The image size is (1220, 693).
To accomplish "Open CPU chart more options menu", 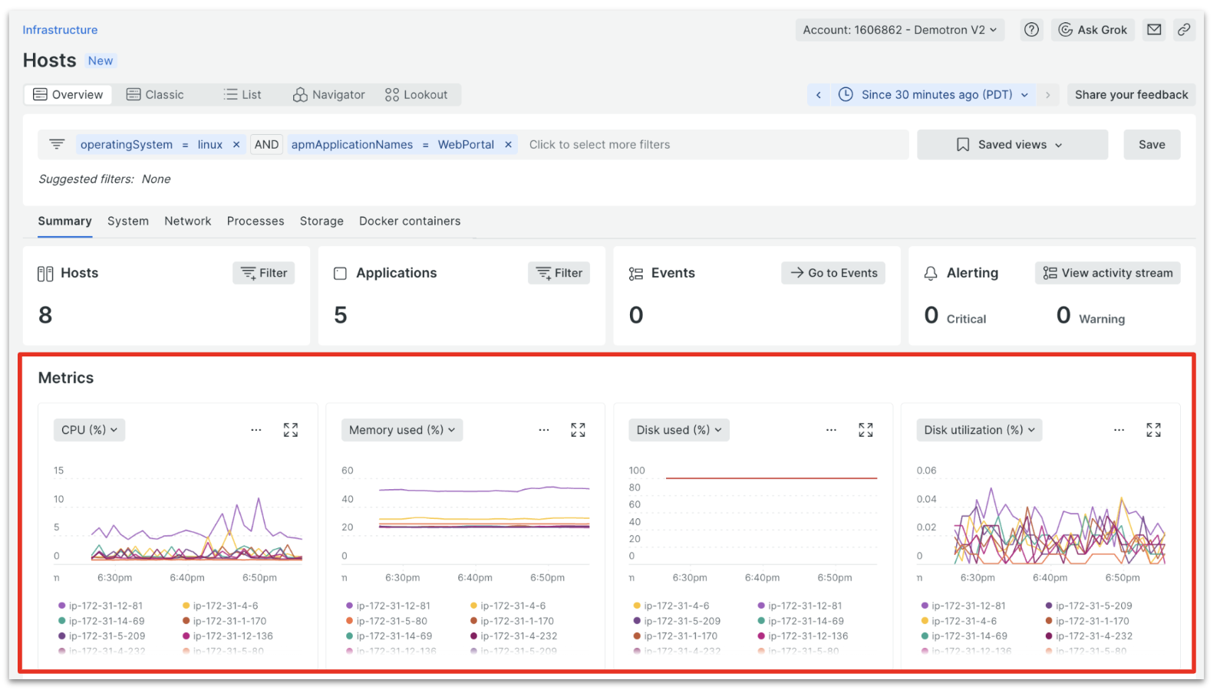I will point(256,430).
